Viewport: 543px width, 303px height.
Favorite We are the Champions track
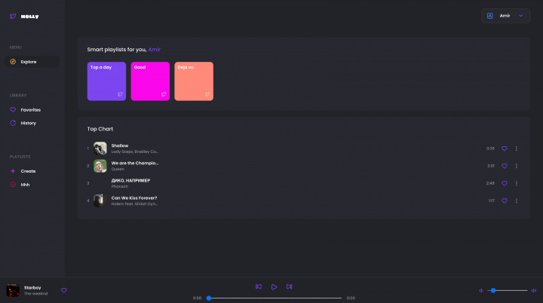click(505, 166)
